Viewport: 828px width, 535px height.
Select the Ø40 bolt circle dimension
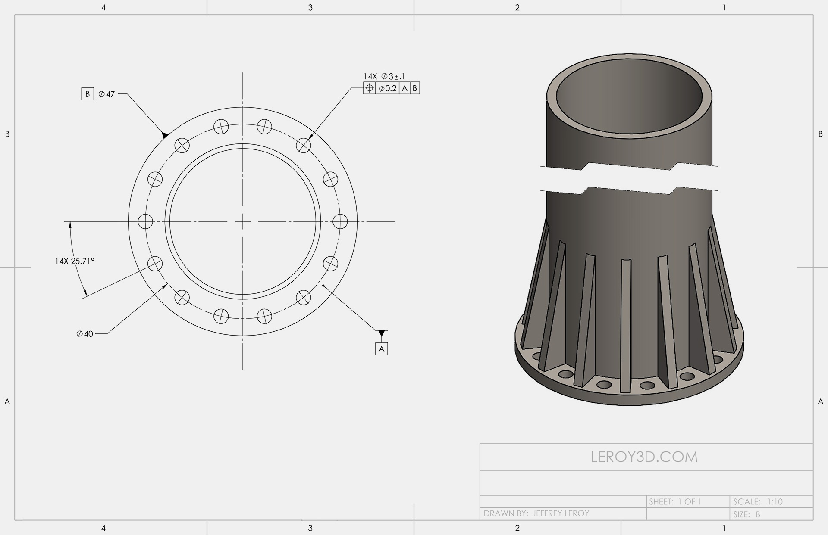(85, 334)
